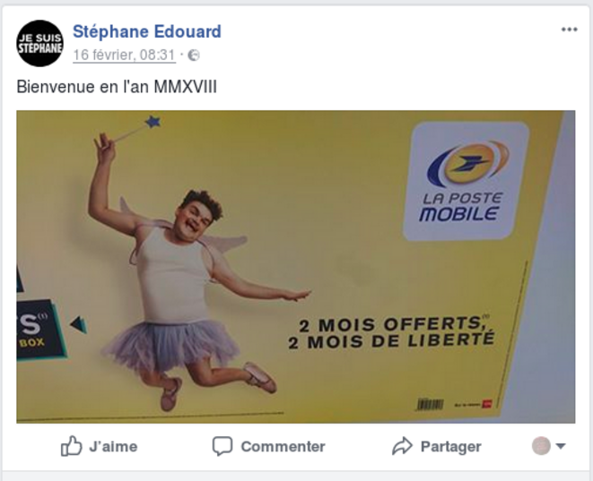This screenshot has height=481, width=593.
Task: Open the '16 février, 08:31' timestamp link
Action: click(x=124, y=56)
